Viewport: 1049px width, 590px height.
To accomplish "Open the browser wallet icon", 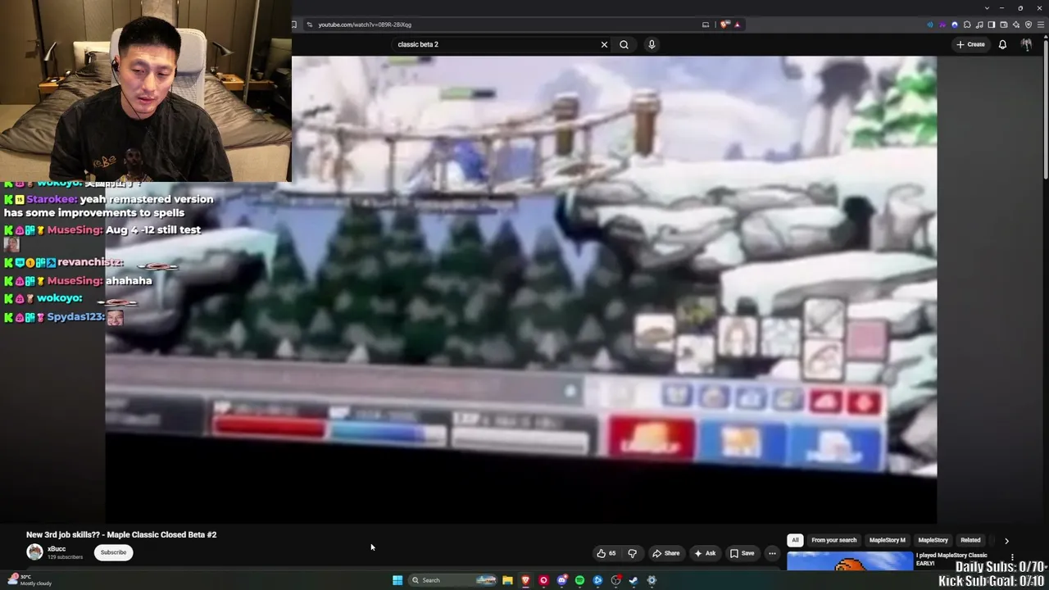I will point(1003,25).
